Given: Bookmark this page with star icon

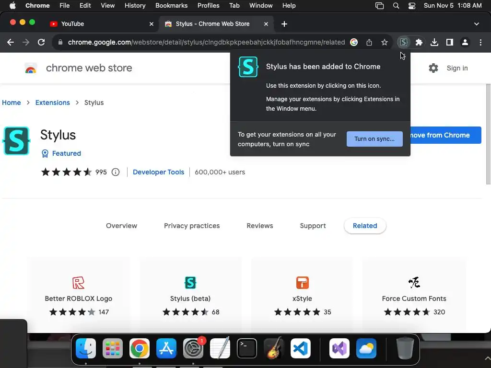Looking at the screenshot, I should point(385,42).
